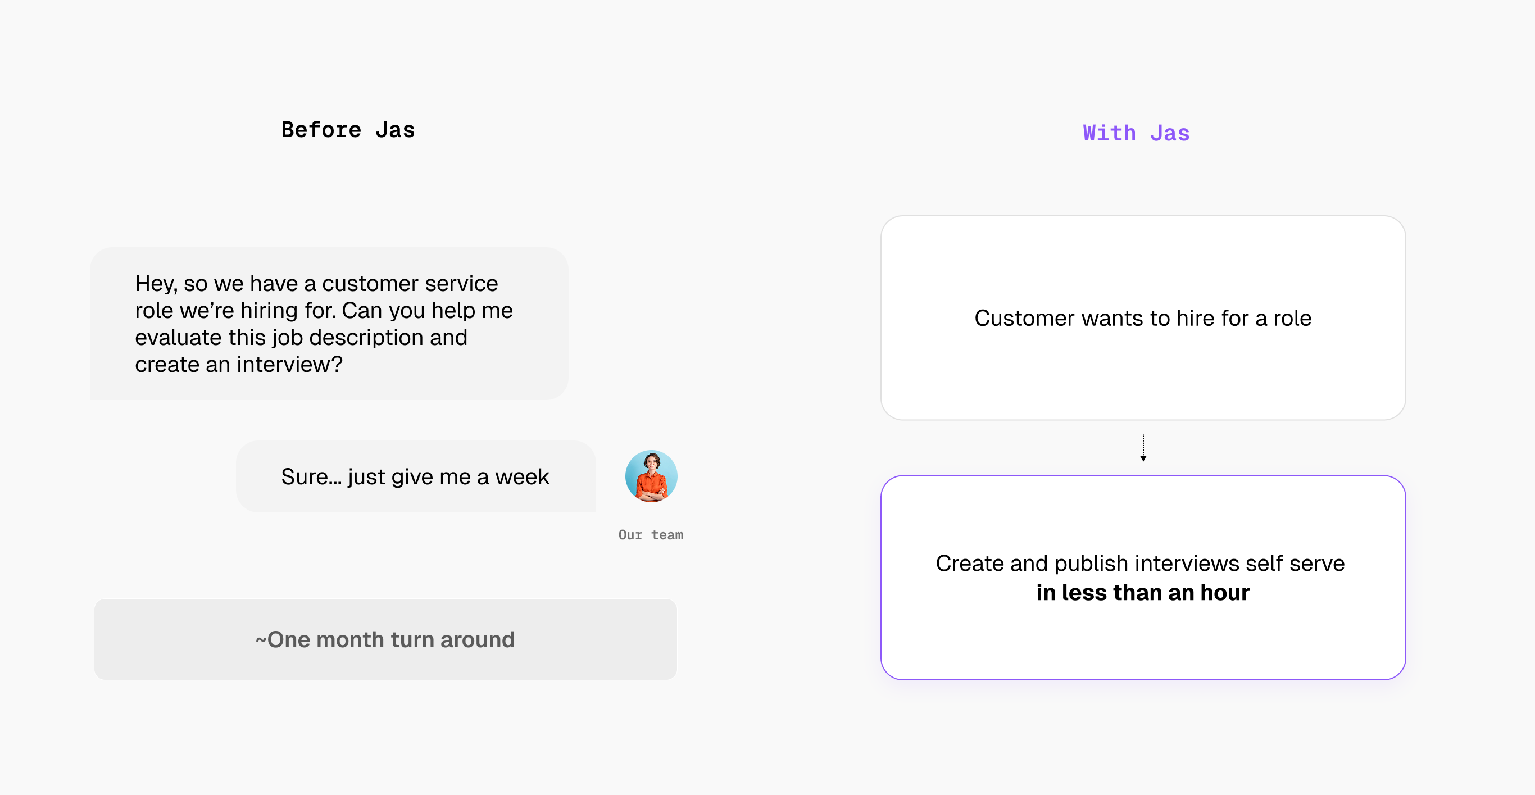Click the 'Create and publish interviews self serve' line

(x=1140, y=563)
